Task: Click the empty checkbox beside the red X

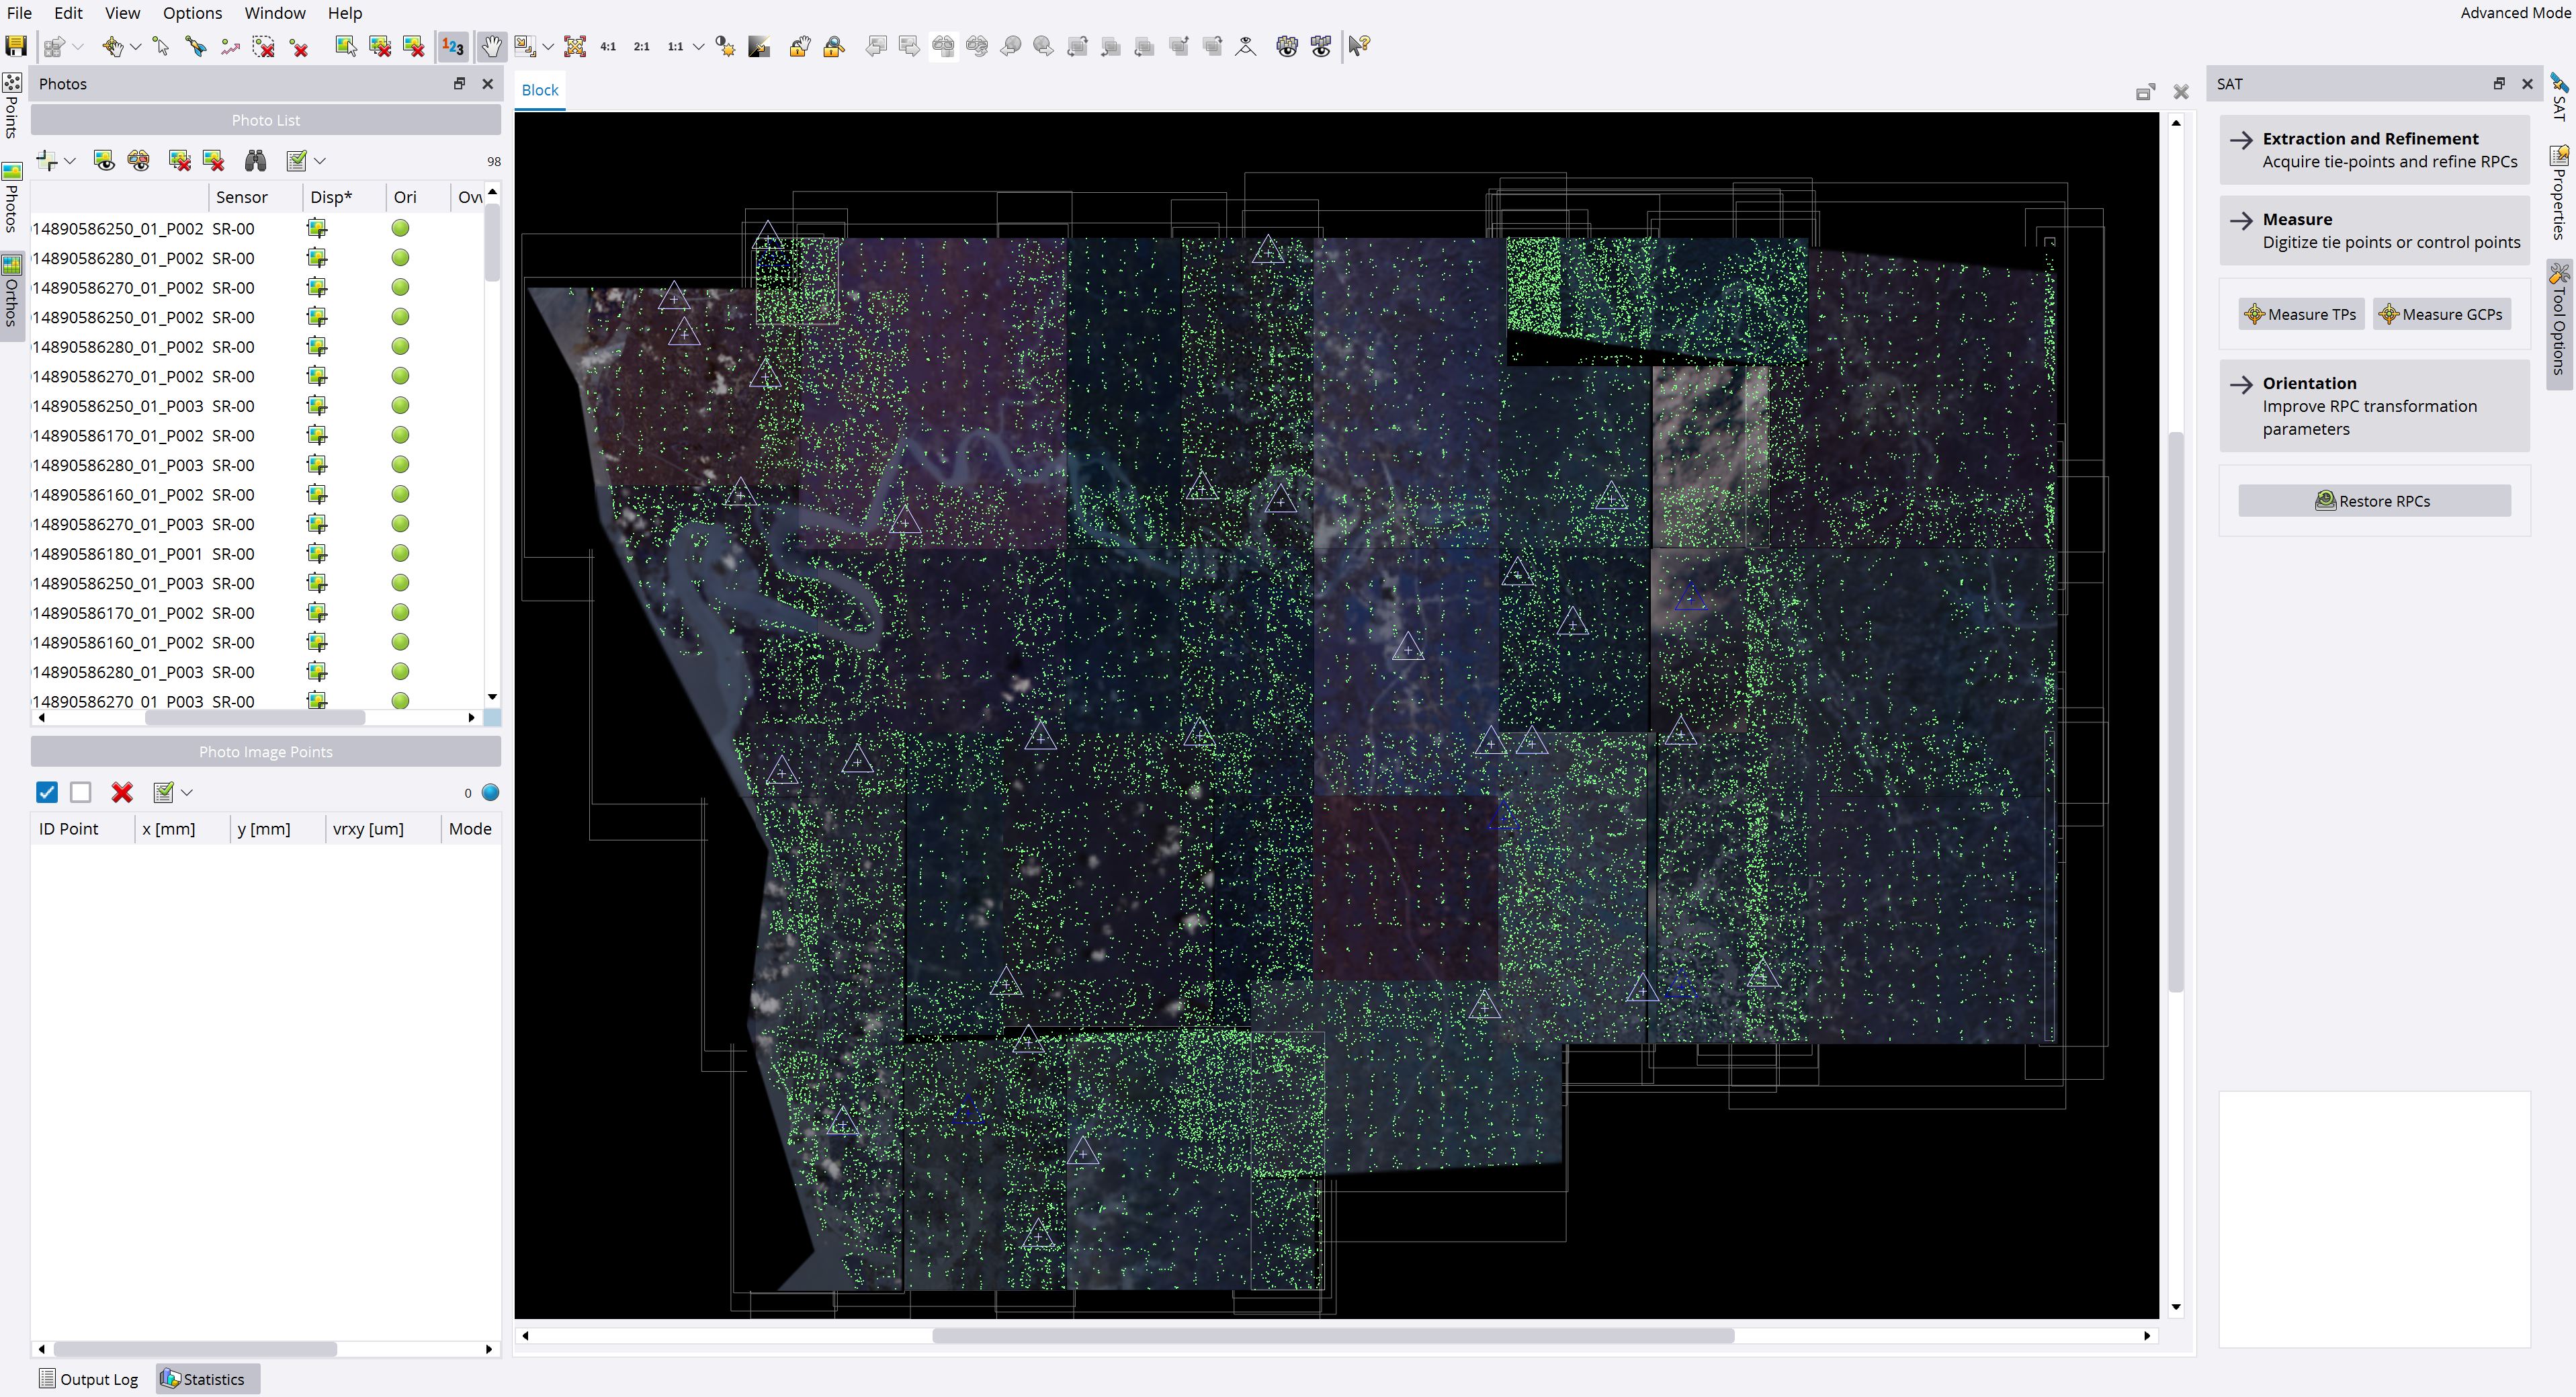Action: (x=81, y=792)
